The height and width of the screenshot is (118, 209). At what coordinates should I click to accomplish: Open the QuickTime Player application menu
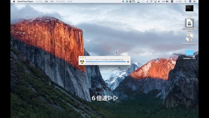click(x=25, y=1)
